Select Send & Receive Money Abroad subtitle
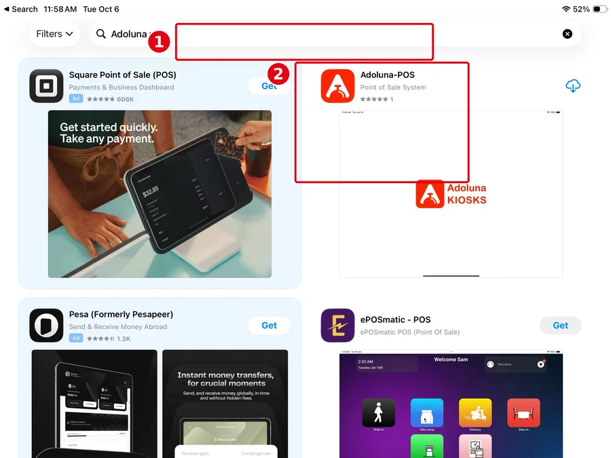 (x=118, y=327)
